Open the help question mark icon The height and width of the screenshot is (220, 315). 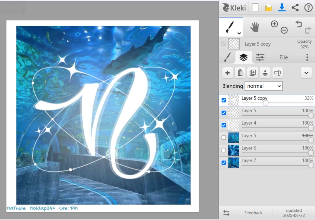(308, 8)
